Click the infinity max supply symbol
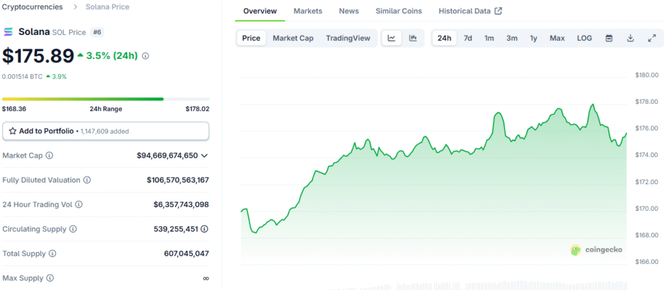This screenshot has height=290, width=664. 206,278
